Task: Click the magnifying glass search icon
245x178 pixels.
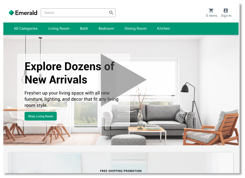Action: [111, 13]
